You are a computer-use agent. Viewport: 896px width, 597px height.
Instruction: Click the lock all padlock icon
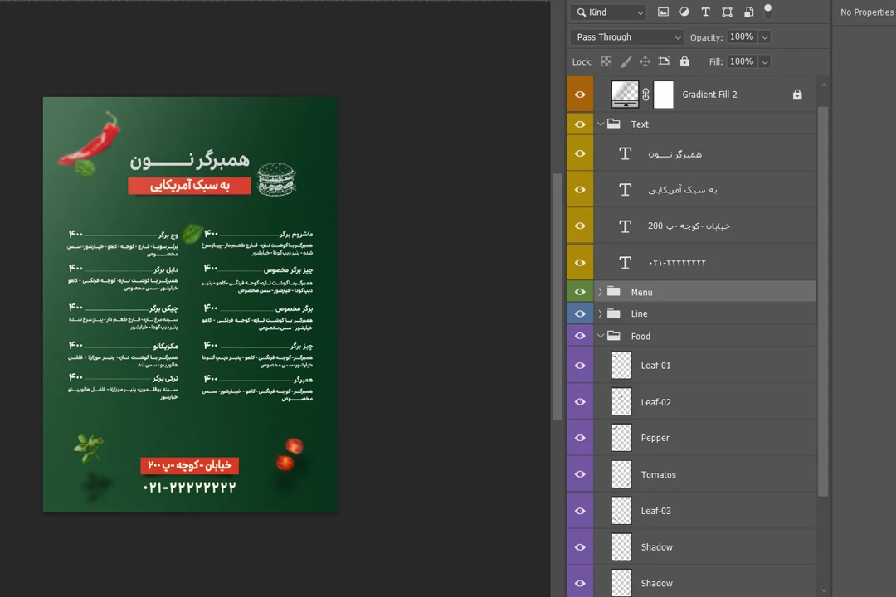684,61
